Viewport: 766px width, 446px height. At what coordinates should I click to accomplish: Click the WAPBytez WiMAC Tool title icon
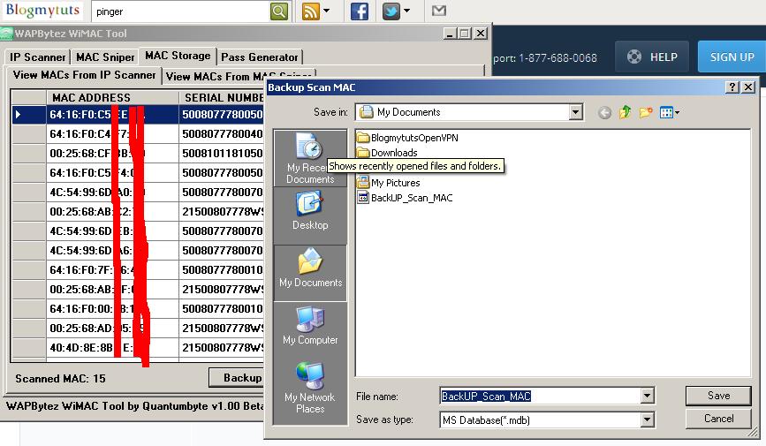(x=6, y=34)
